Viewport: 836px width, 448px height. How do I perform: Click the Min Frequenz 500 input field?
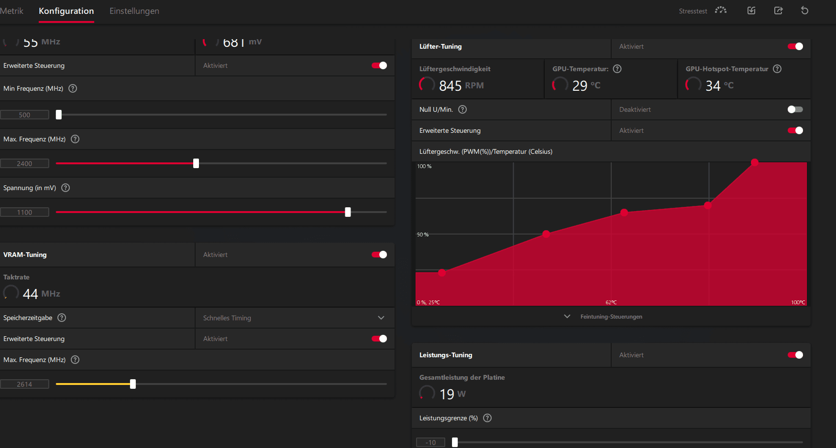24,115
